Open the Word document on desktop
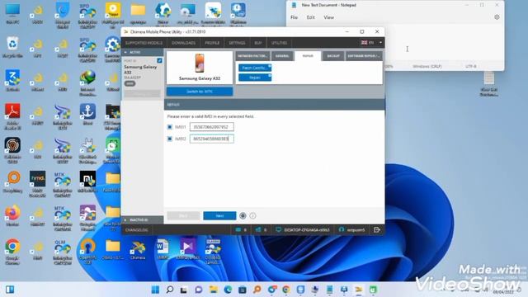528x297 pixels. [x=163, y=250]
